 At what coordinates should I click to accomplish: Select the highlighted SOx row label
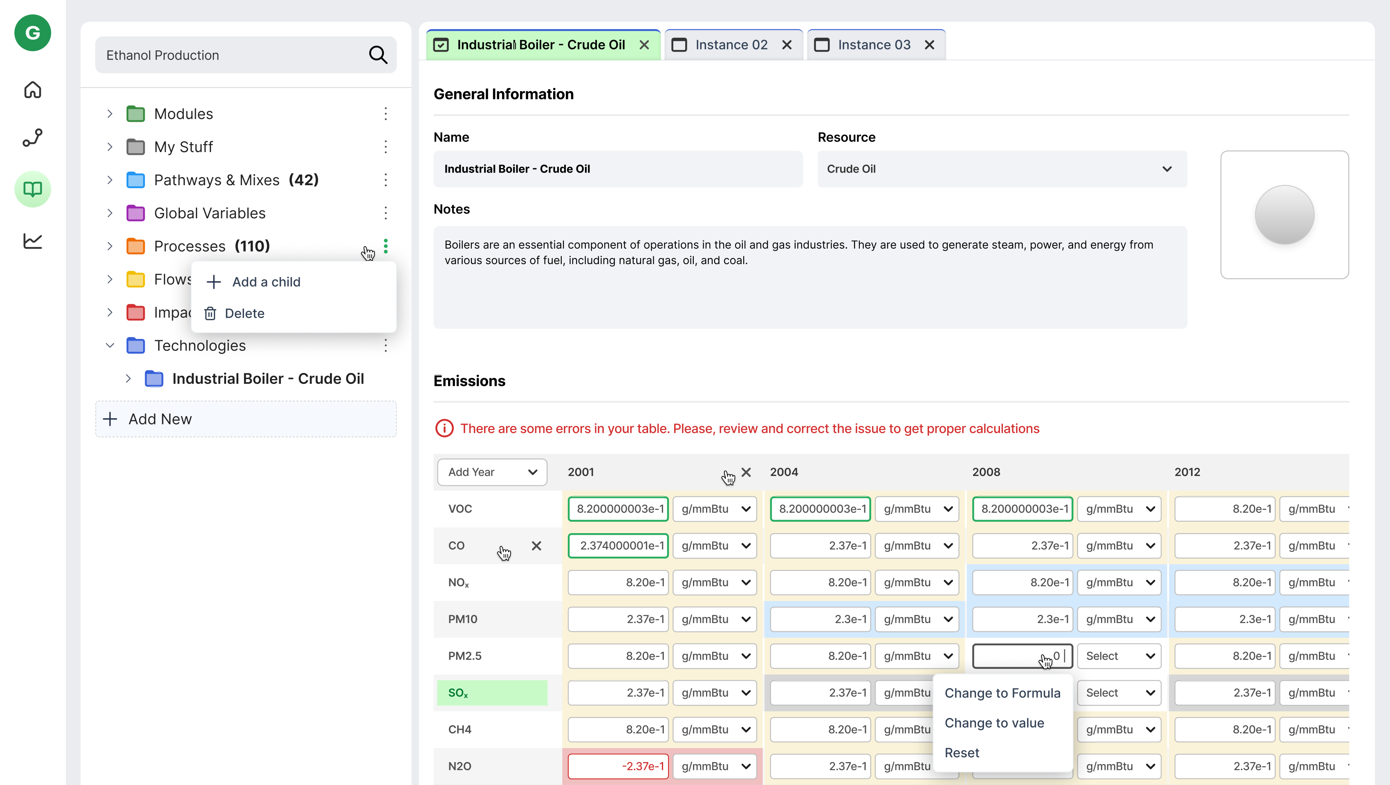(492, 693)
